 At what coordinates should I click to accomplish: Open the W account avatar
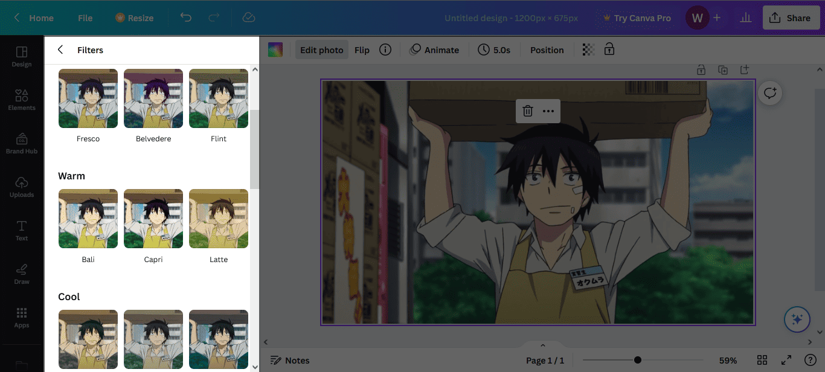click(697, 18)
